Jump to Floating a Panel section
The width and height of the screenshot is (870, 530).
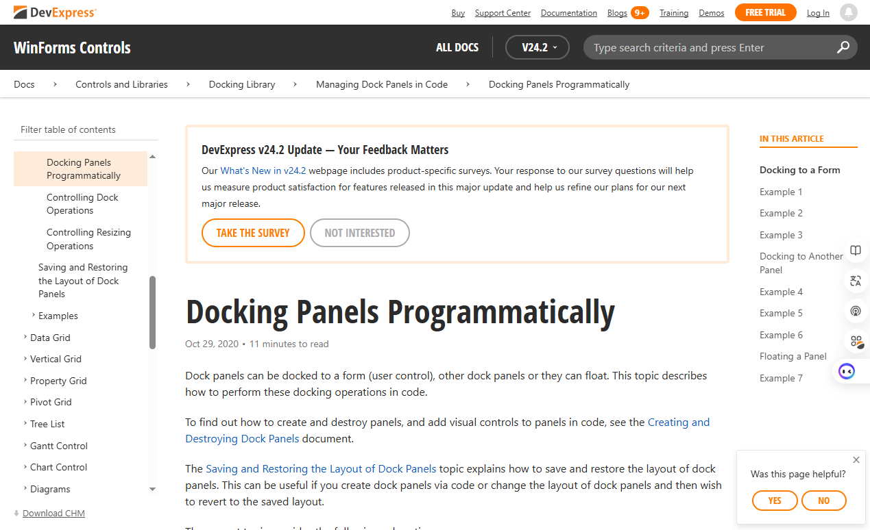pos(793,356)
